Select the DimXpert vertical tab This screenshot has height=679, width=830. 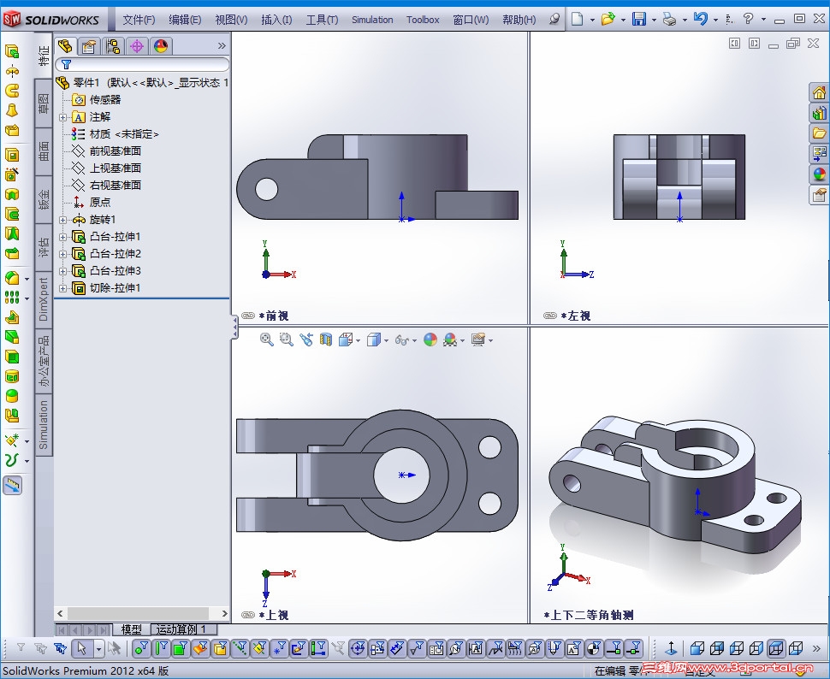pyautogui.click(x=44, y=299)
